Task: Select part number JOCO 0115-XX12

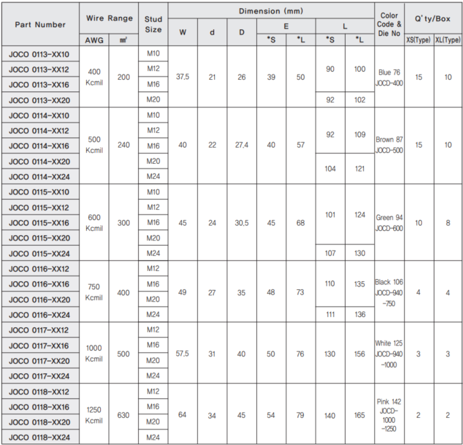Action: pos(41,207)
